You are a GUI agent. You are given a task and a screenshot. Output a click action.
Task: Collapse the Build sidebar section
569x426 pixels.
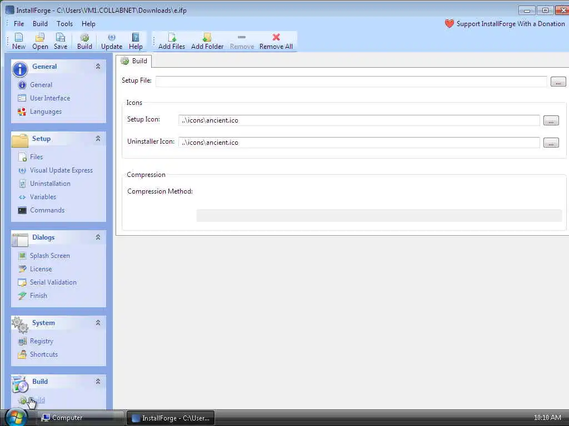tap(98, 382)
